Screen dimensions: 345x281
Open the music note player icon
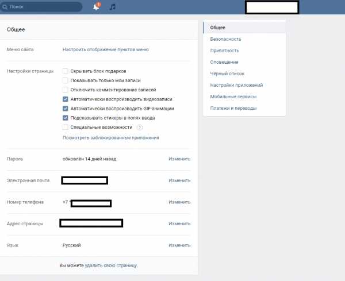coord(113,7)
